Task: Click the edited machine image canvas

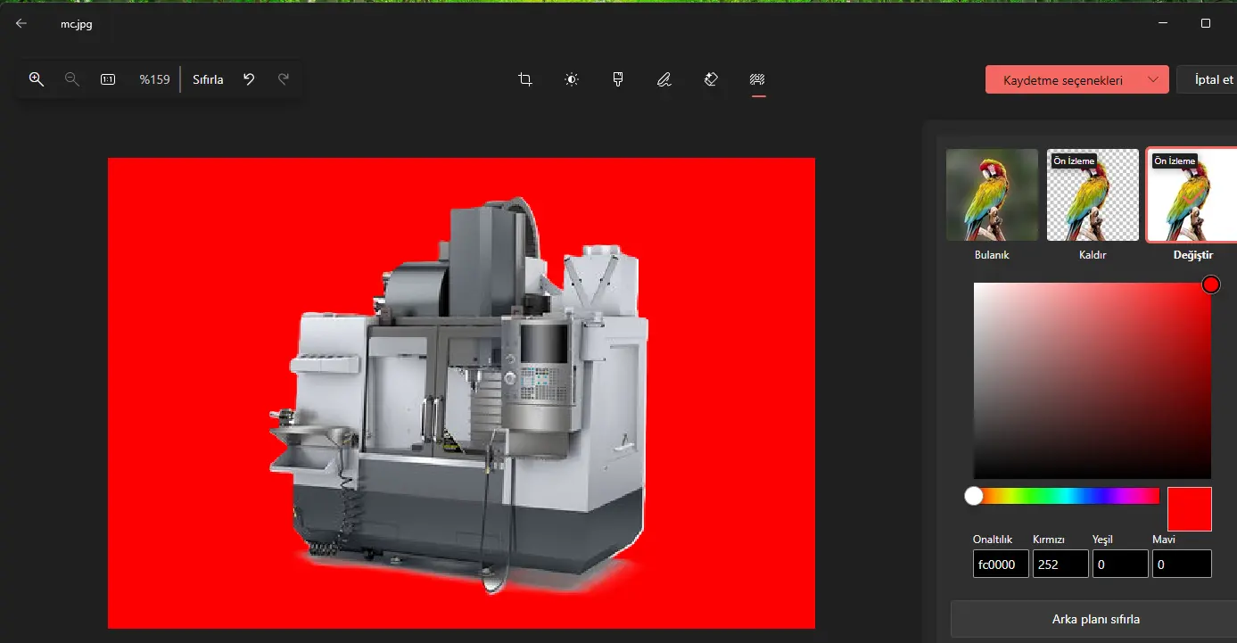Action: [461, 393]
